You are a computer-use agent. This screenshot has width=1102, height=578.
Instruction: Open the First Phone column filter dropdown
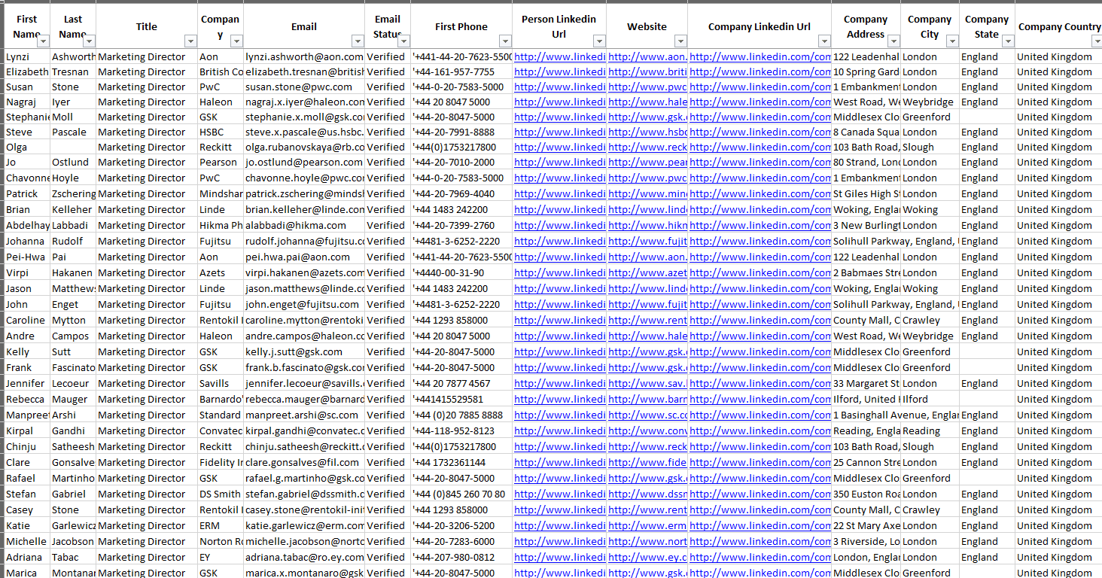point(505,41)
